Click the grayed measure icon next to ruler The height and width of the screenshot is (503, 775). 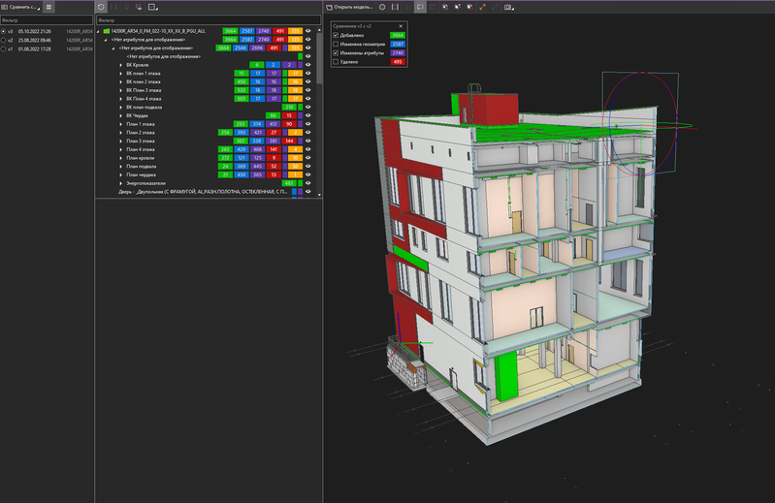click(496, 7)
